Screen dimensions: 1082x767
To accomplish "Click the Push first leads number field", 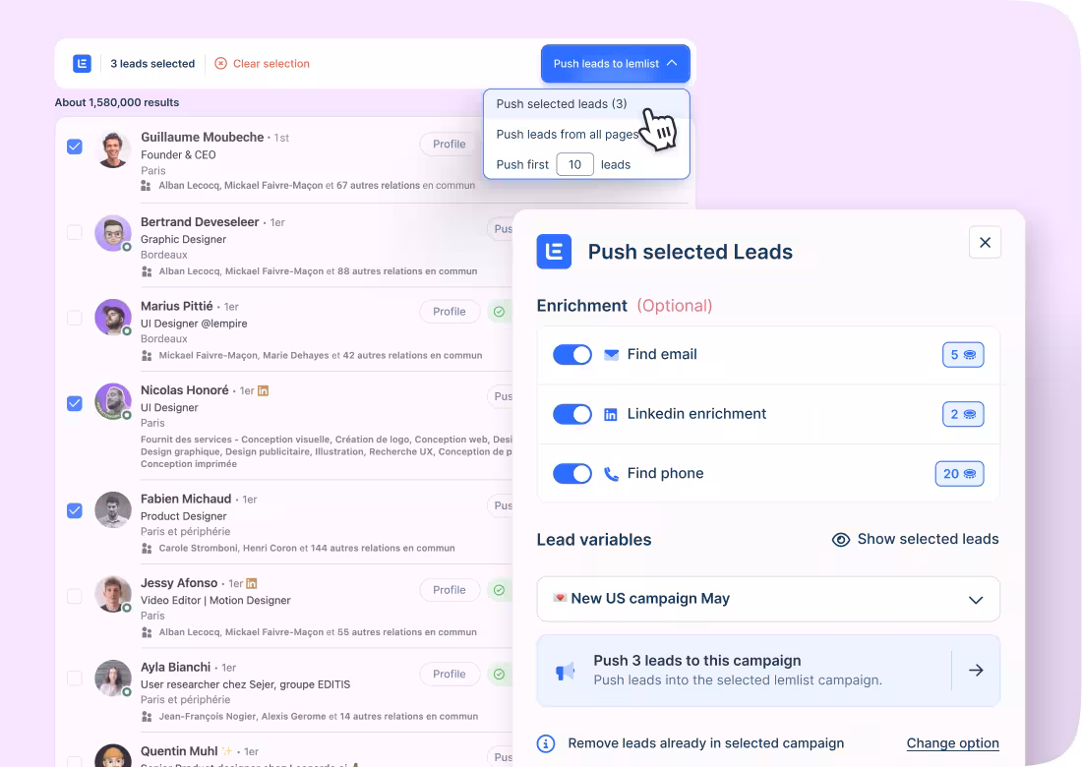I will 574,164.
